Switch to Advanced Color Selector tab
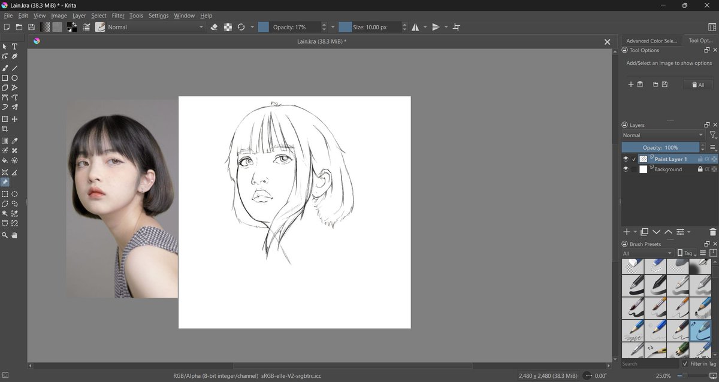The height and width of the screenshot is (382, 719). pyautogui.click(x=651, y=41)
